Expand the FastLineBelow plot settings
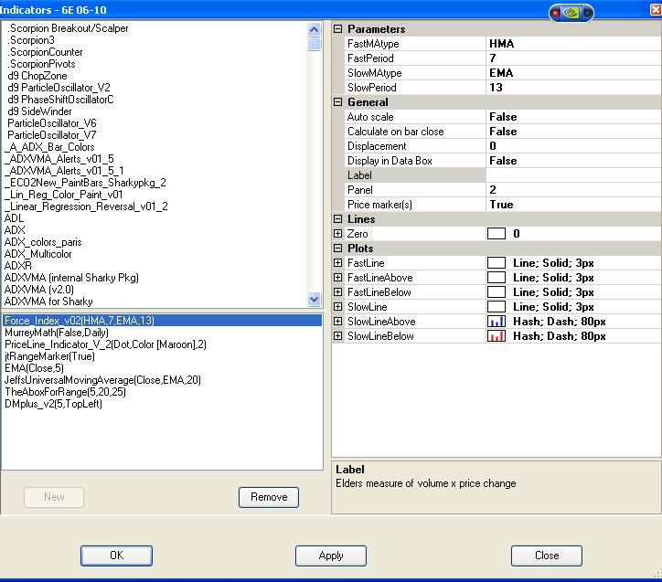 pos(337,291)
